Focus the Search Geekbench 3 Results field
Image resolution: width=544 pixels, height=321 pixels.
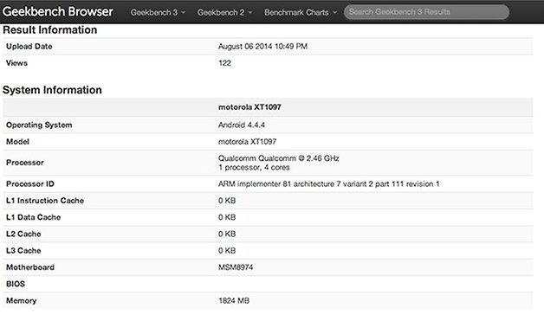coord(426,12)
